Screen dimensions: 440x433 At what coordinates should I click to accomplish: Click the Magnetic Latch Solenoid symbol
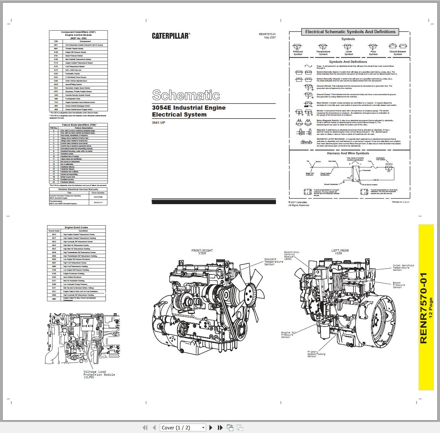307,142
